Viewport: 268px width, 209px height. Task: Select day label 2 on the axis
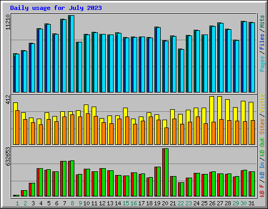pyautogui.click(x=26, y=203)
